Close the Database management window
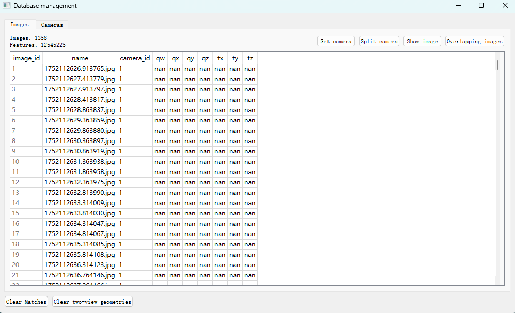This screenshot has width=515, height=313. point(505,5)
